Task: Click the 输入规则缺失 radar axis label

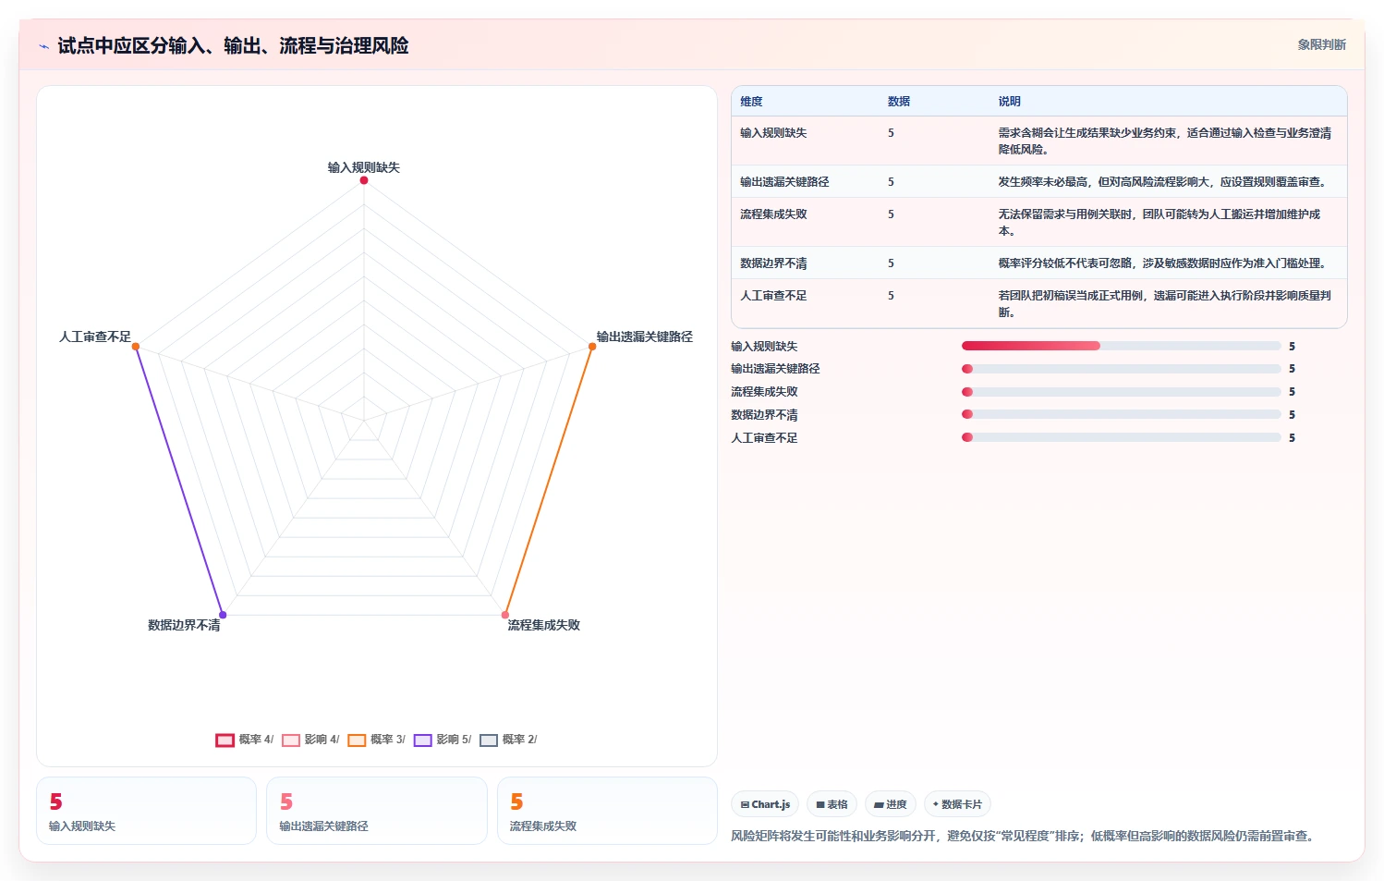Action: [x=364, y=167]
